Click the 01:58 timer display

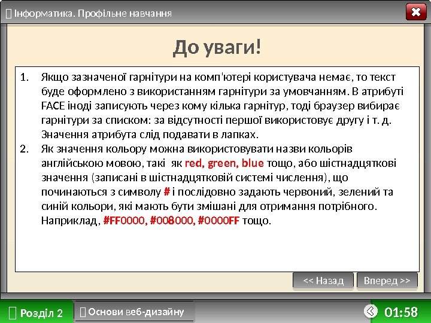pyautogui.click(x=400, y=312)
